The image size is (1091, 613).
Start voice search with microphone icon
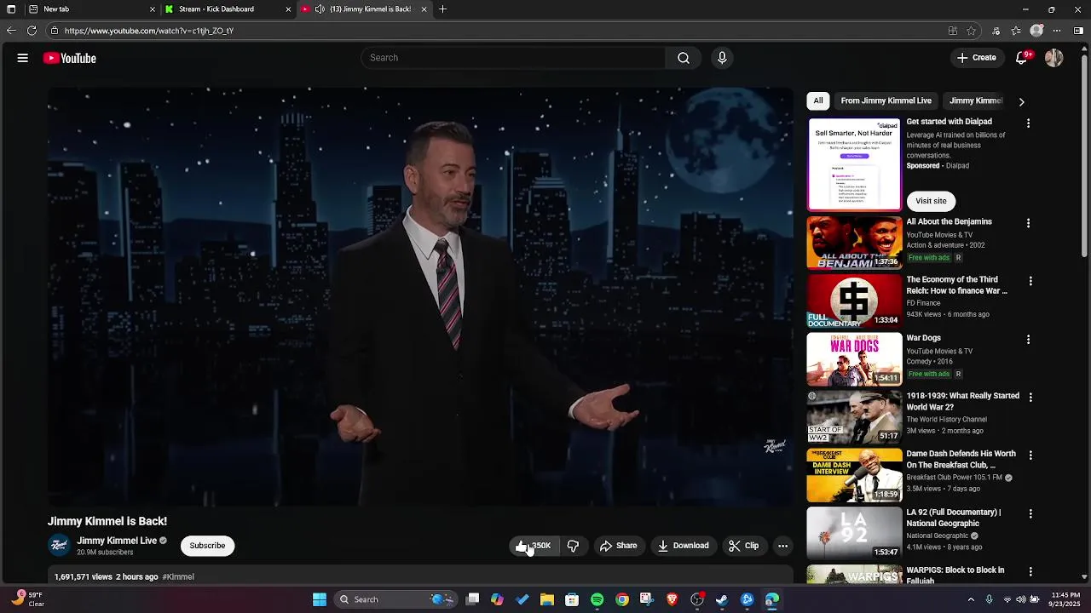coord(722,58)
